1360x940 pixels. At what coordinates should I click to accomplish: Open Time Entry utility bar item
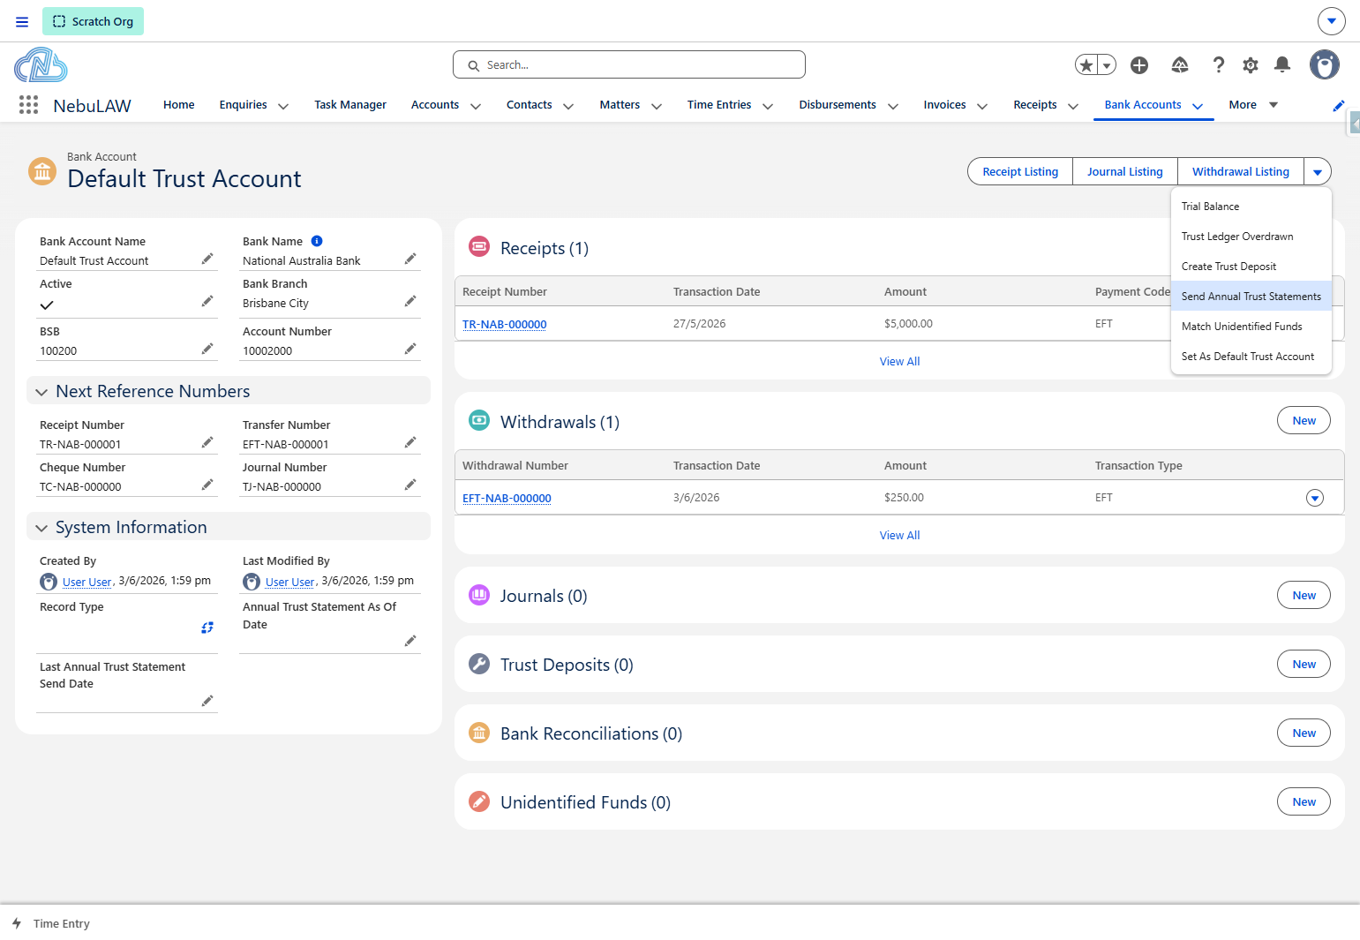[x=51, y=923]
